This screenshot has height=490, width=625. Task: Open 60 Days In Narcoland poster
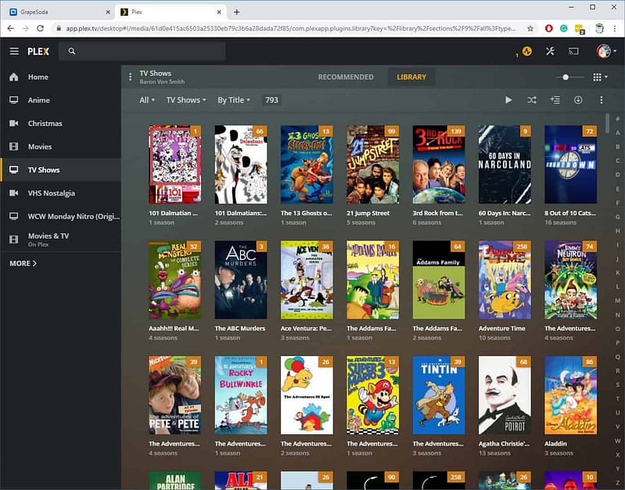(505, 164)
